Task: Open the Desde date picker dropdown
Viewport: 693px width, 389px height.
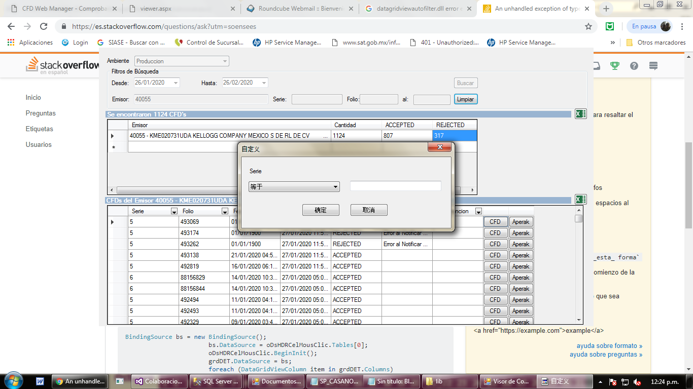Action: [x=176, y=83]
